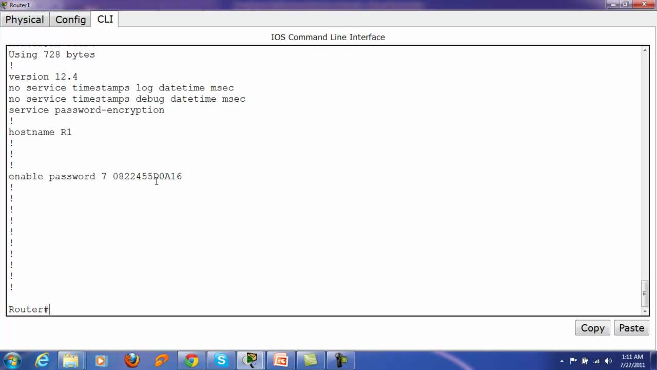Click 'no service timestamps debug datetime msec' line

(127, 99)
